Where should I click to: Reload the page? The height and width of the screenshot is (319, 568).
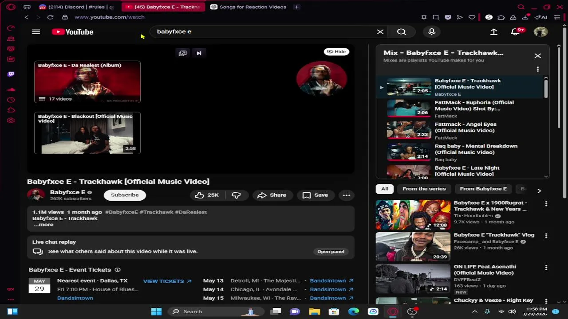tap(50, 17)
